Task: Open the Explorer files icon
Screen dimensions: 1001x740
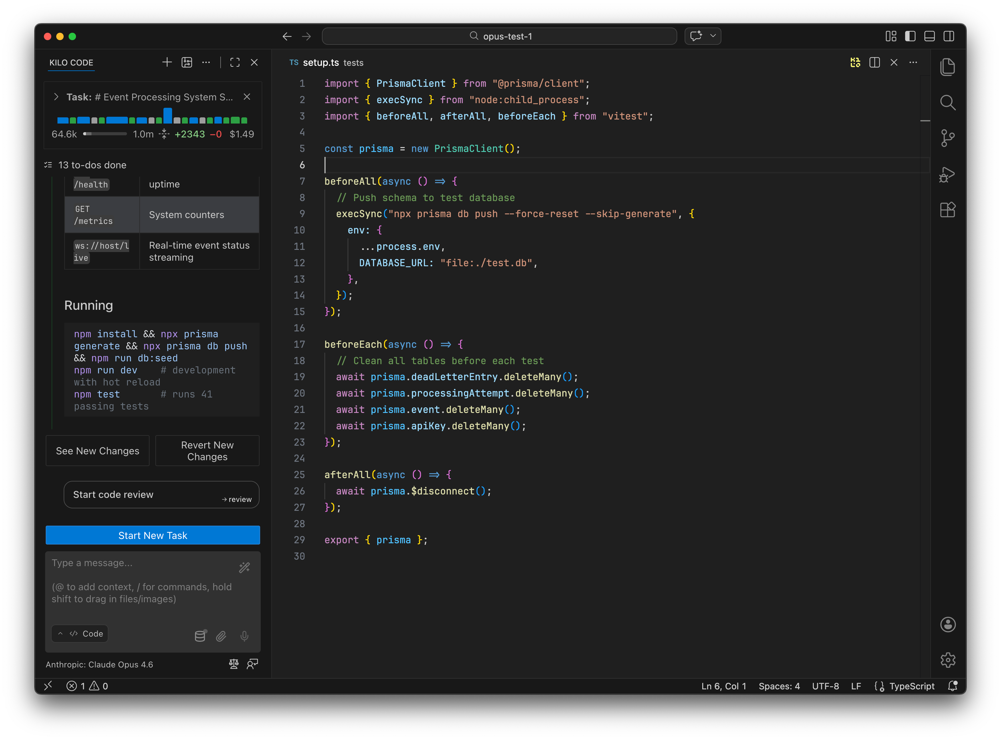Action: point(947,67)
